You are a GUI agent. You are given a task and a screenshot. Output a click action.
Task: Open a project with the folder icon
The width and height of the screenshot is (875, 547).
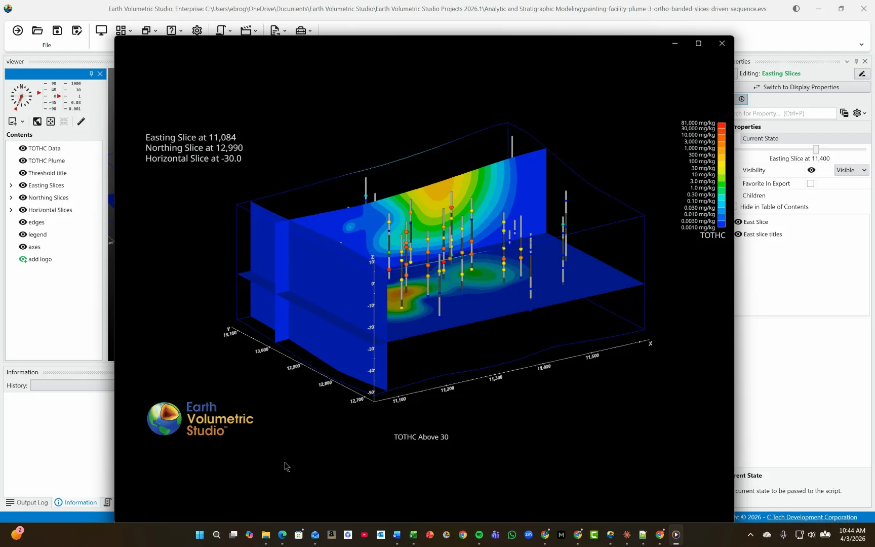click(37, 30)
